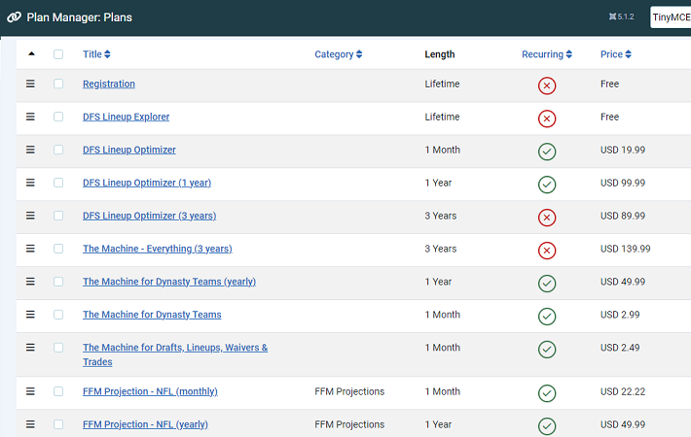Toggle recurring check for USD 2.49 plan
Viewport: 691px width, 437px height.
[x=546, y=349]
